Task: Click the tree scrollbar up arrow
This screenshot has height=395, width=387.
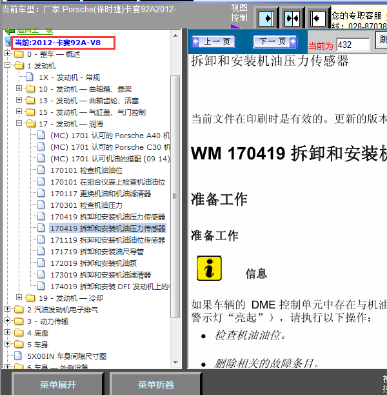Action: (x=175, y=35)
